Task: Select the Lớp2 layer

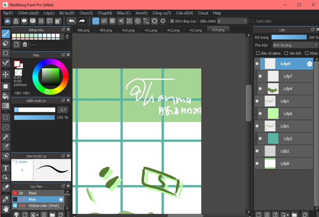Action: [284, 151]
